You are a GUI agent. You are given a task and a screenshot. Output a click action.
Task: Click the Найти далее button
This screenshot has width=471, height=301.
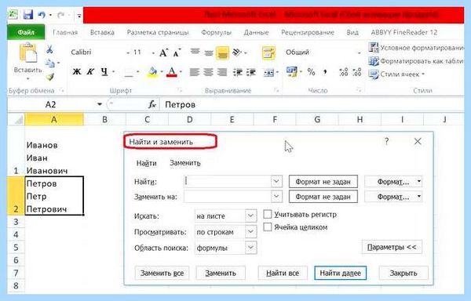(x=341, y=273)
